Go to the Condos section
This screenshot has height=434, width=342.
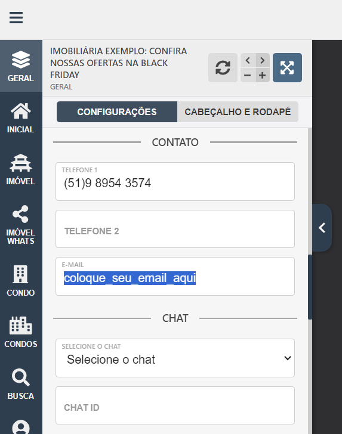(21, 332)
